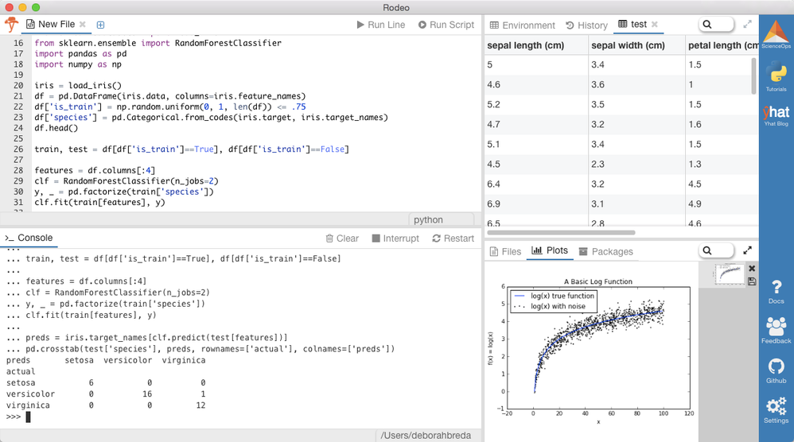Click the vertical scrollbar of data table
The width and height of the screenshot is (794, 442).
(x=753, y=76)
